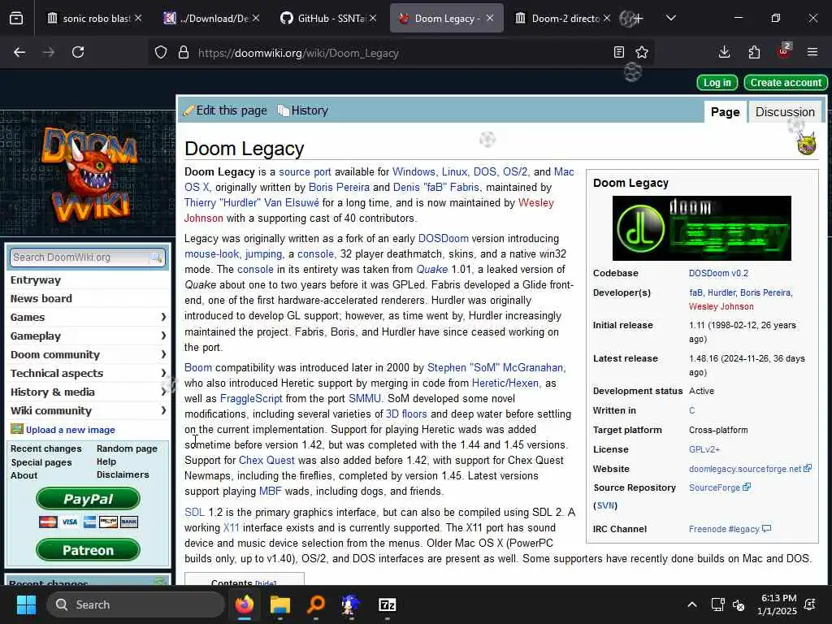
Task: Toggle reader view icon in address bar
Action: coord(618,52)
